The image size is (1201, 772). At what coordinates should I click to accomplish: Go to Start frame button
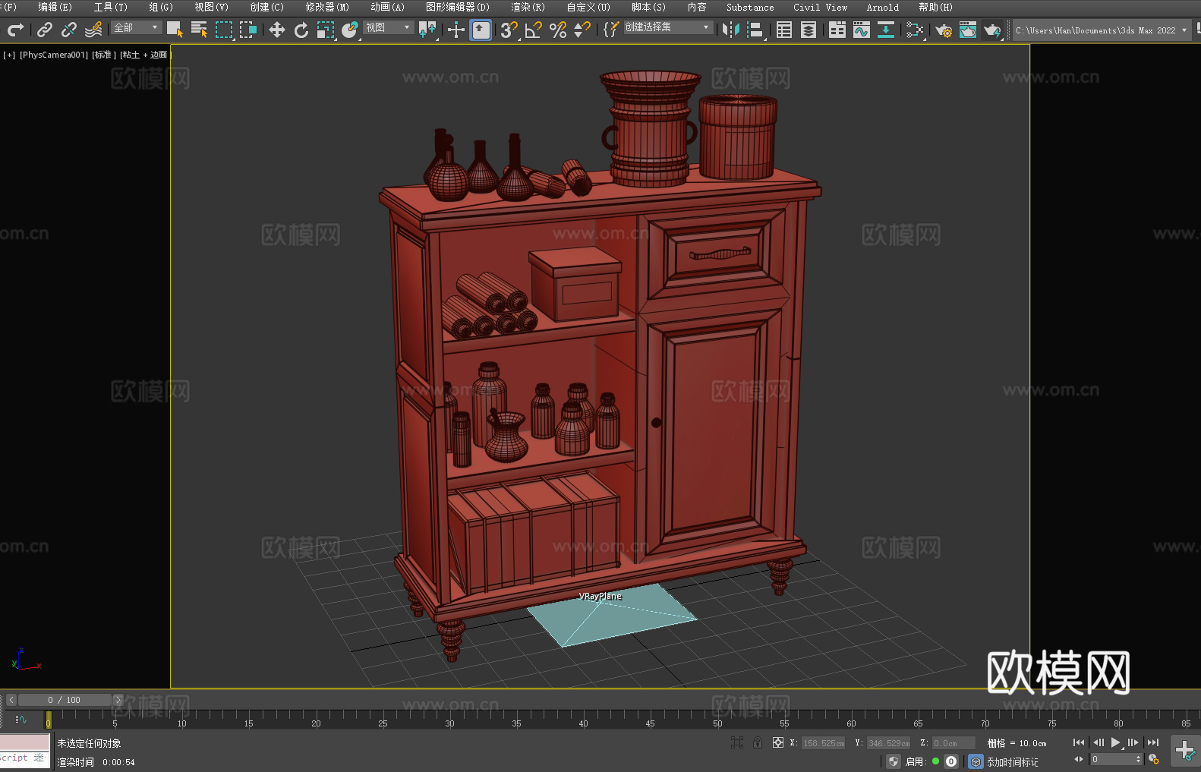point(1079,742)
